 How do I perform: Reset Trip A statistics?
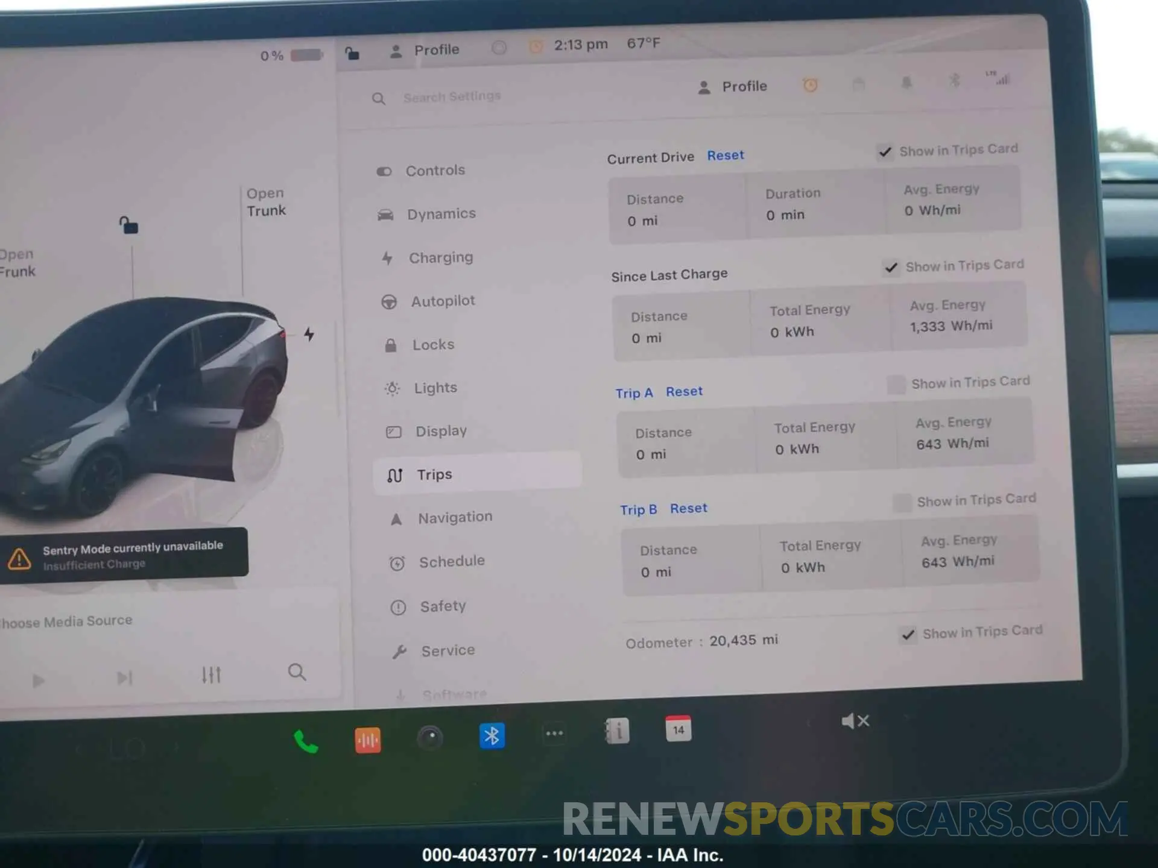[x=684, y=392]
